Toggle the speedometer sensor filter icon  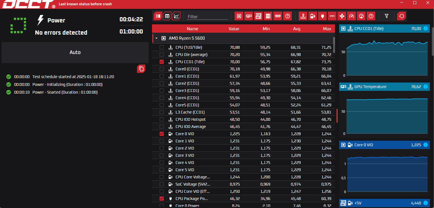pyautogui.click(x=351, y=16)
